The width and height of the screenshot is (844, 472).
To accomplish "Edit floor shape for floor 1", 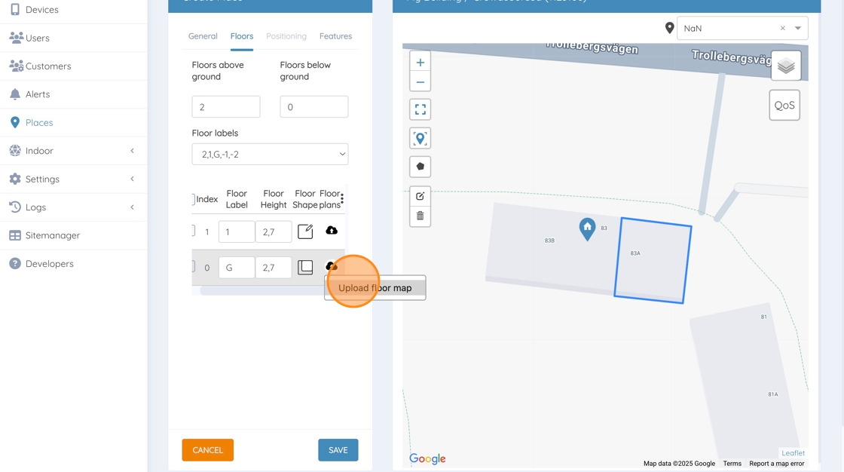I will click(x=305, y=231).
